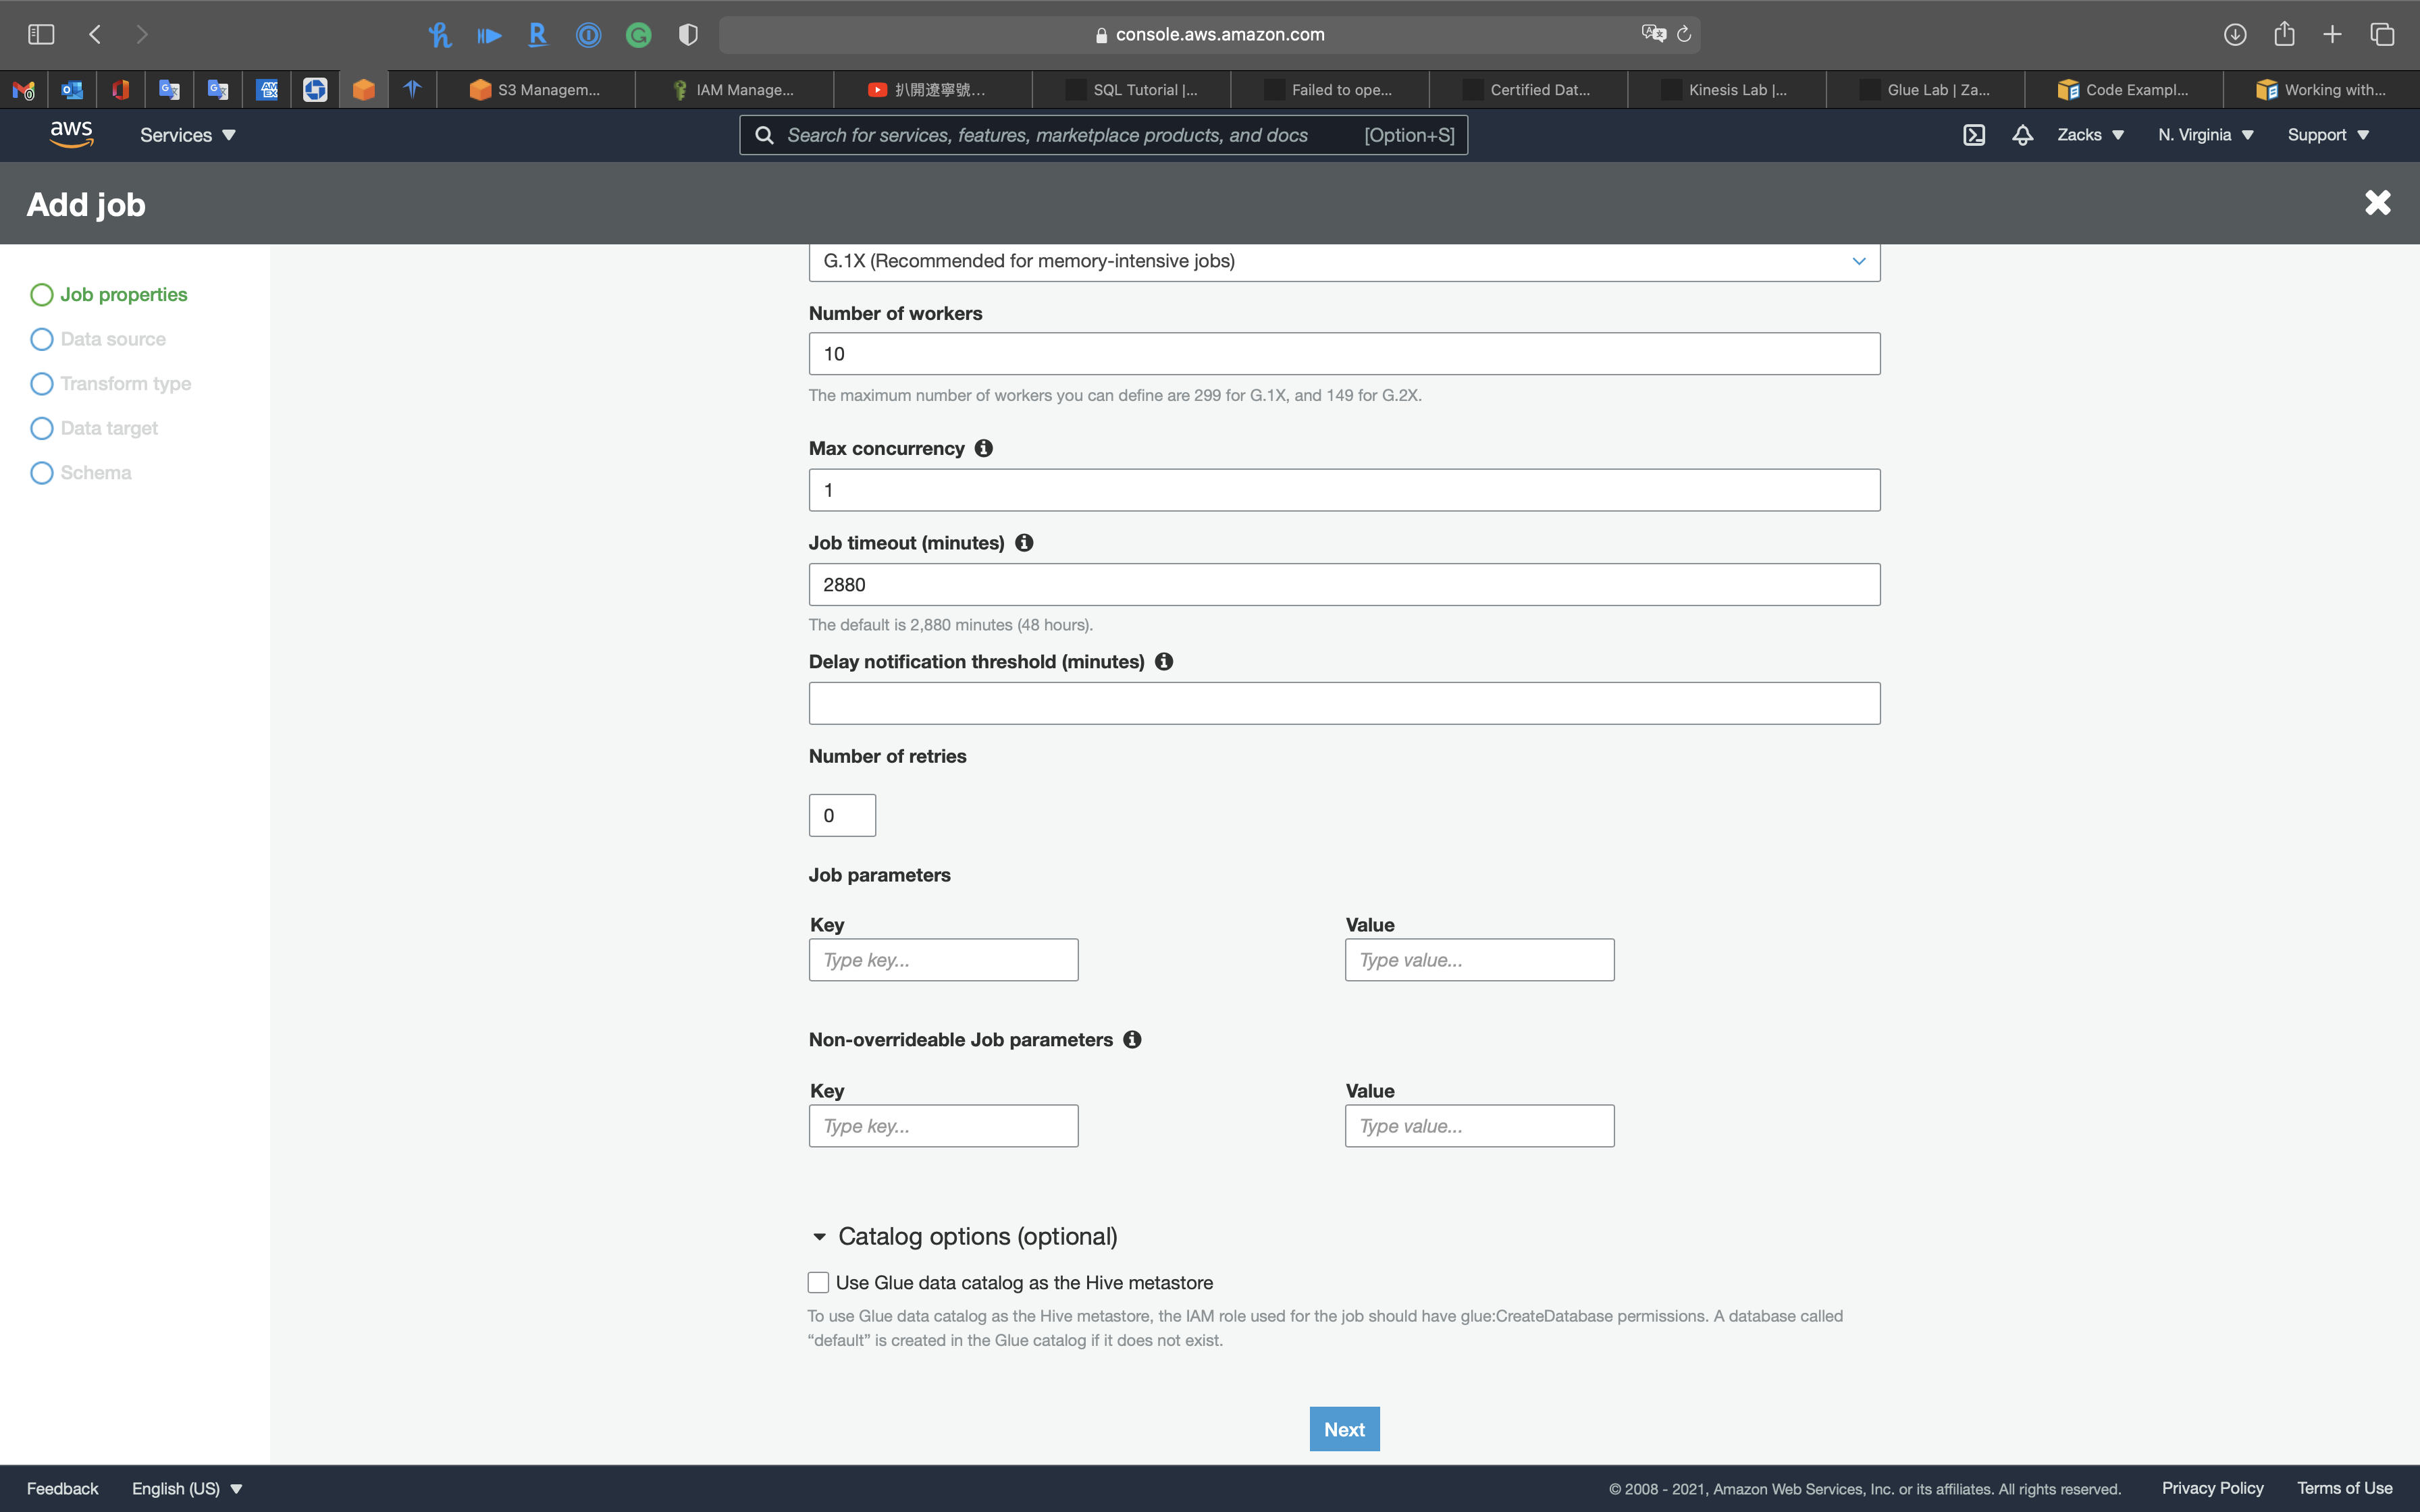Click the Privacy Policy link

click(2212, 1488)
